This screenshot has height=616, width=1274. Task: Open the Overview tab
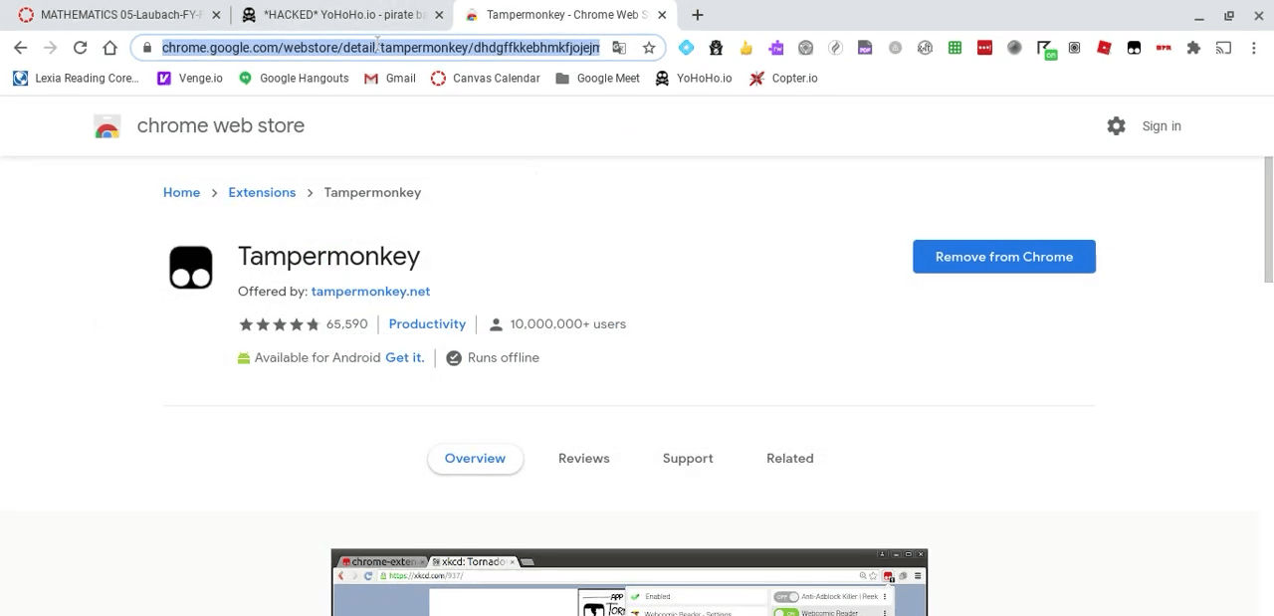pyautogui.click(x=475, y=459)
